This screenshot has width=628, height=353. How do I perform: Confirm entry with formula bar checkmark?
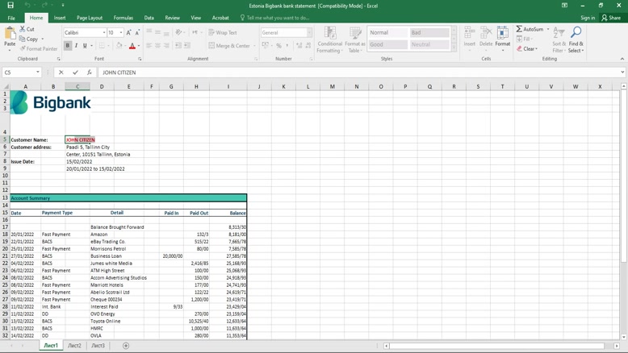point(75,73)
